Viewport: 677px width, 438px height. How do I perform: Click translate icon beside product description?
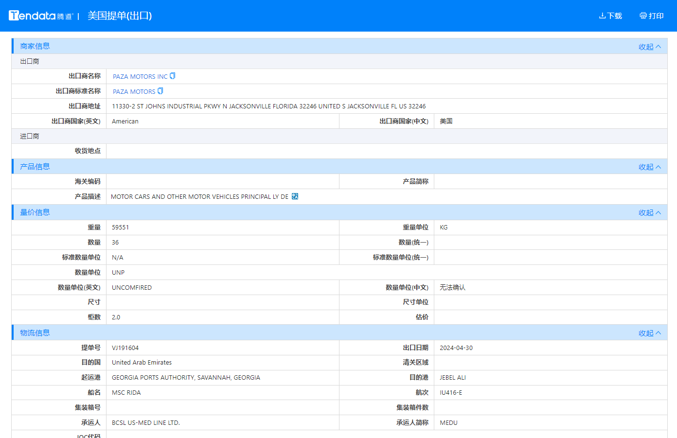pos(295,196)
